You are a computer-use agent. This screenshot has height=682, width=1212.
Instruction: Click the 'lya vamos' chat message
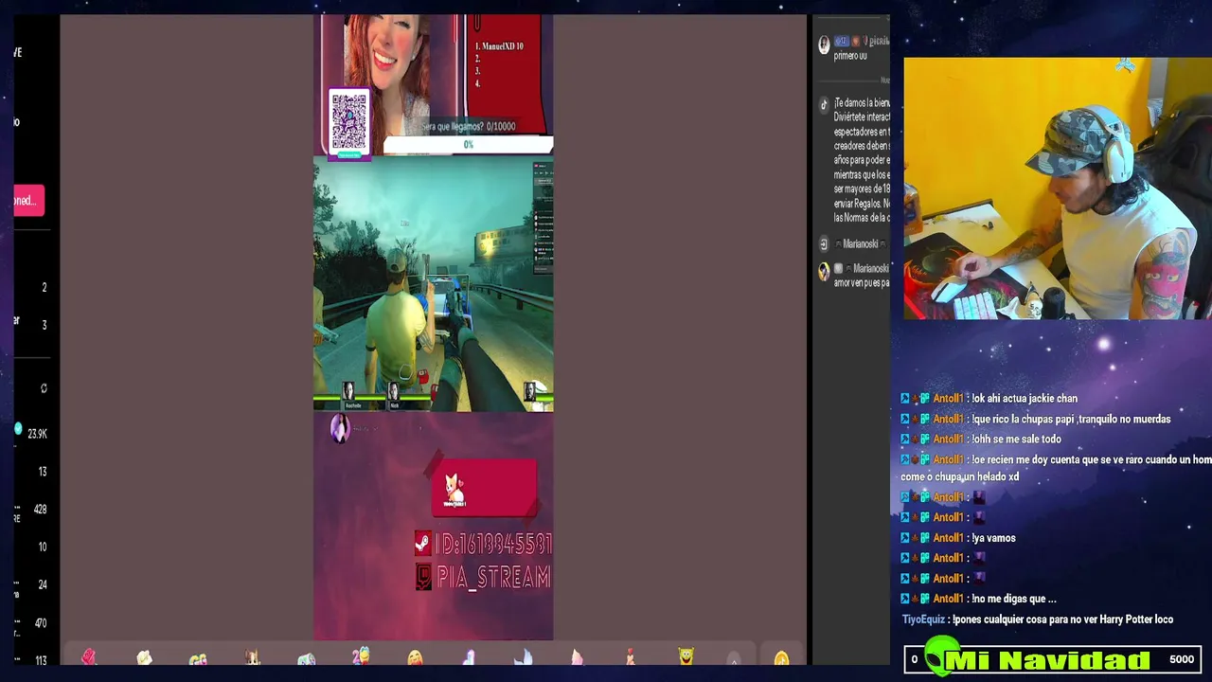993,538
